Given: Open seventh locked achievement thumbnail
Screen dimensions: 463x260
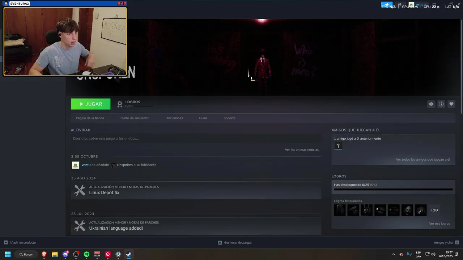Looking at the screenshot, I should click(x=421, y=210).
